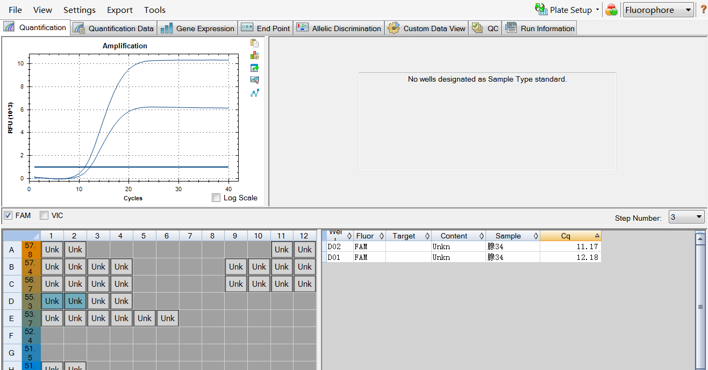
Task: Click the Quantification Data tab icon
Action: click(78, 28)
